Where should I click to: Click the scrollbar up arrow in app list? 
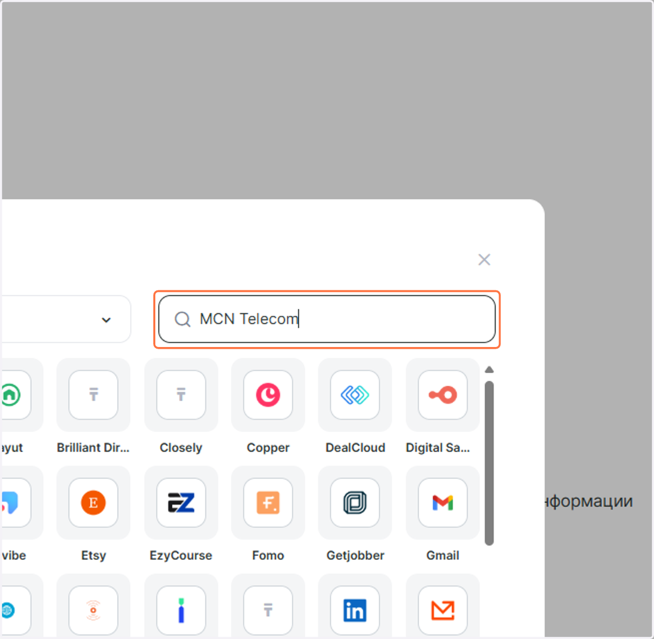tap(489, 370)
